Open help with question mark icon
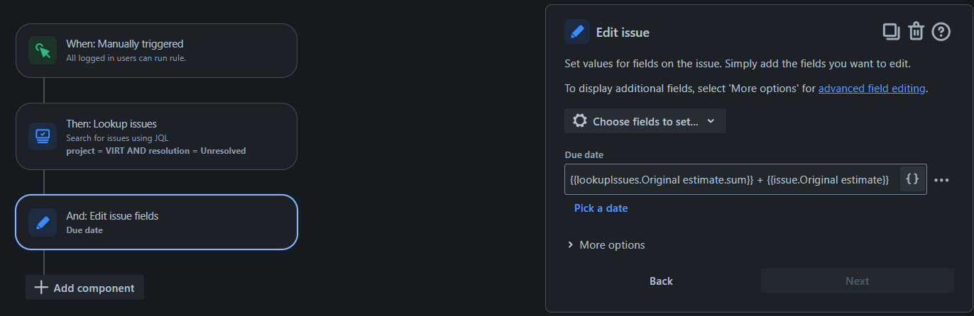Image resolution: width=974 pixels, height=316 pixels. pyautogui.click(x=941, y=31)
